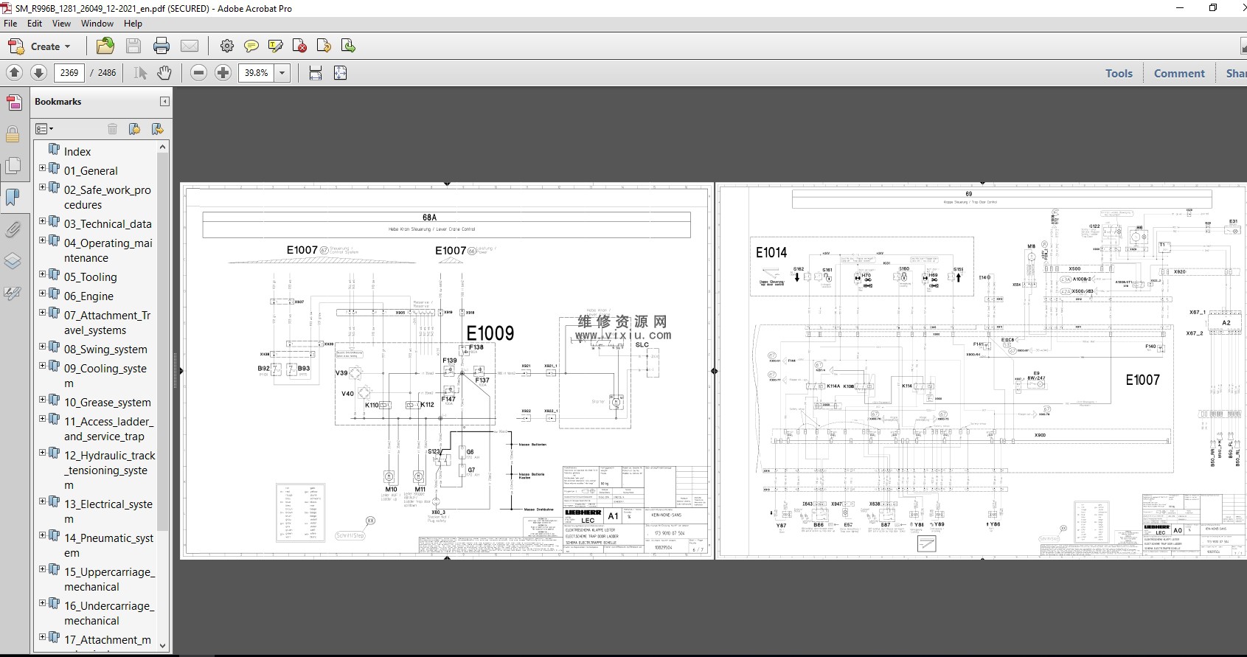This screenshot has width=1247, height=657.
Task: Expand the 13_Electrical_system bookmark
Action: click(42, 503)
